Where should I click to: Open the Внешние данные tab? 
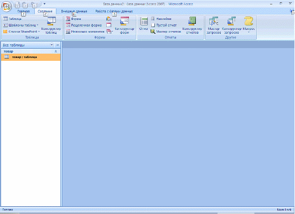(x=74, y=11)
